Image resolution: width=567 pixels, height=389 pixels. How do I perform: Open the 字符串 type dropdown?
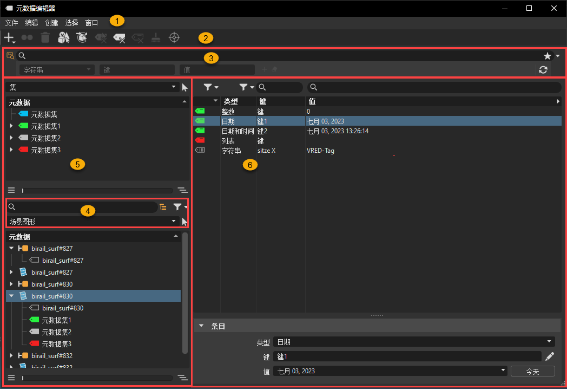[x=57, y=69]
